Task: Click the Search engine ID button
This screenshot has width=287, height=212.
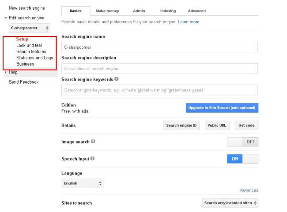Action: pos(181,125)
